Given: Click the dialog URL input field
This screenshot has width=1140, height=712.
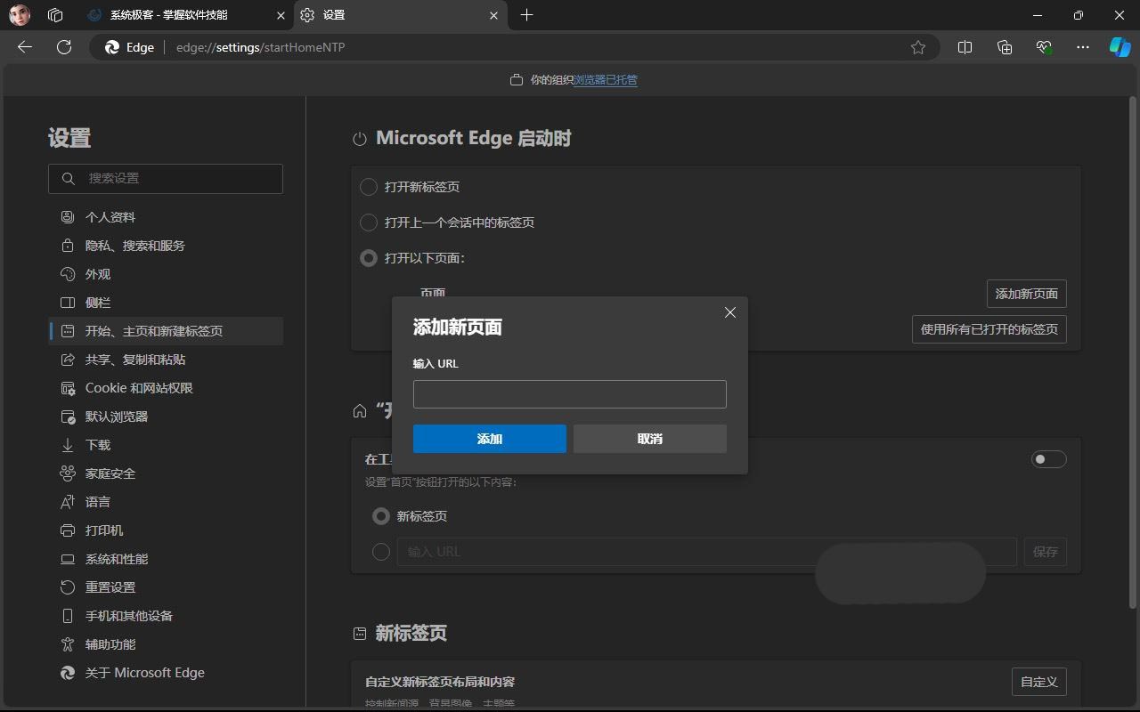Looking at the screenshot, I should [570, 394].
